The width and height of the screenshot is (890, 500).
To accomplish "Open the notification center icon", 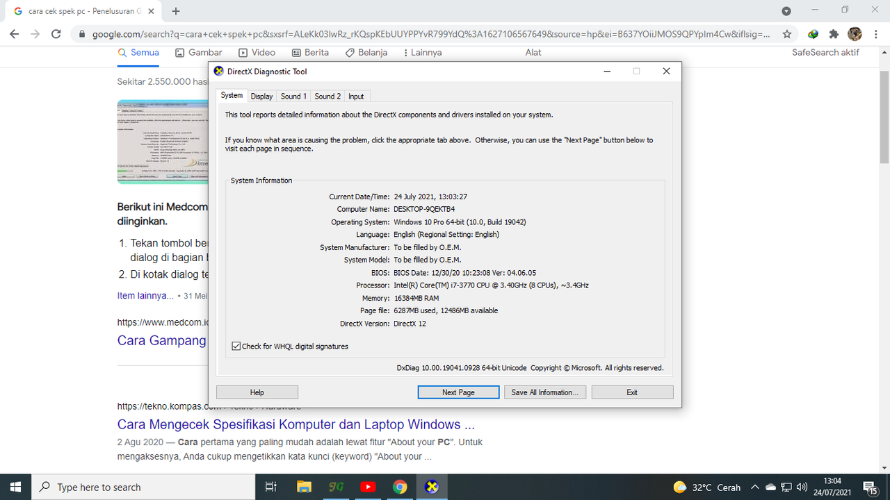I will [x=869, y=487].
